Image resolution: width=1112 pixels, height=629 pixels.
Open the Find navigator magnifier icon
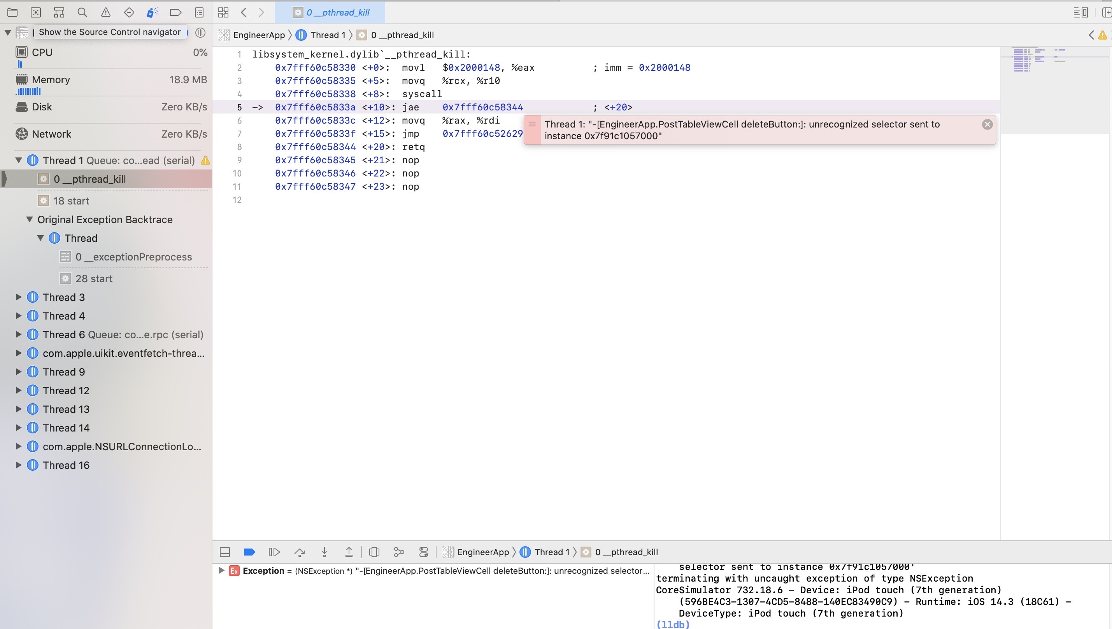[82, 12]
